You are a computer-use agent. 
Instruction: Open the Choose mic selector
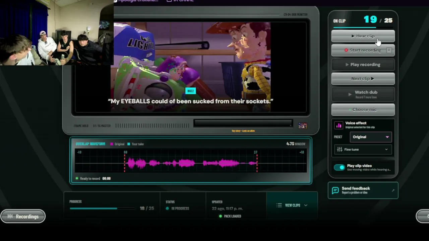pyautogui.click(x=363, y=109)
